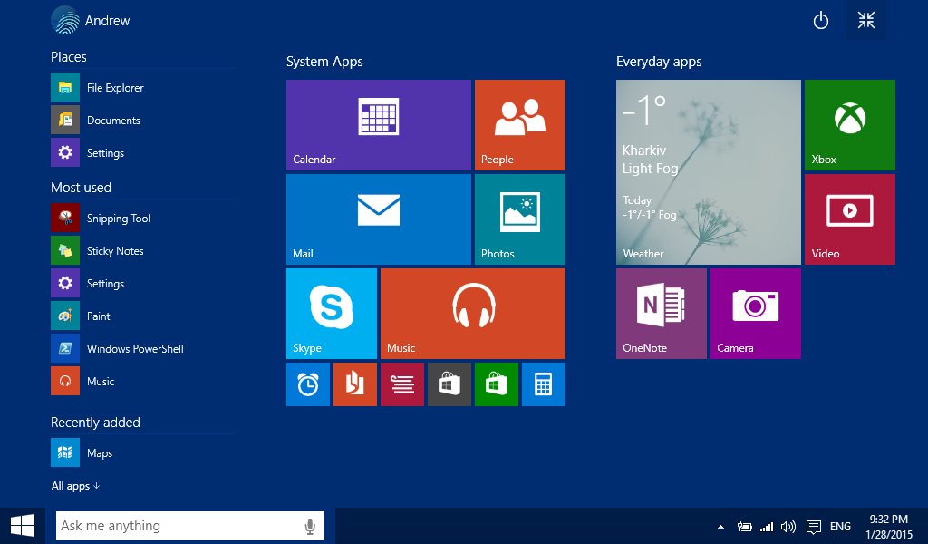
Task: Check the battery power tray icon
Action: (745, 526)
